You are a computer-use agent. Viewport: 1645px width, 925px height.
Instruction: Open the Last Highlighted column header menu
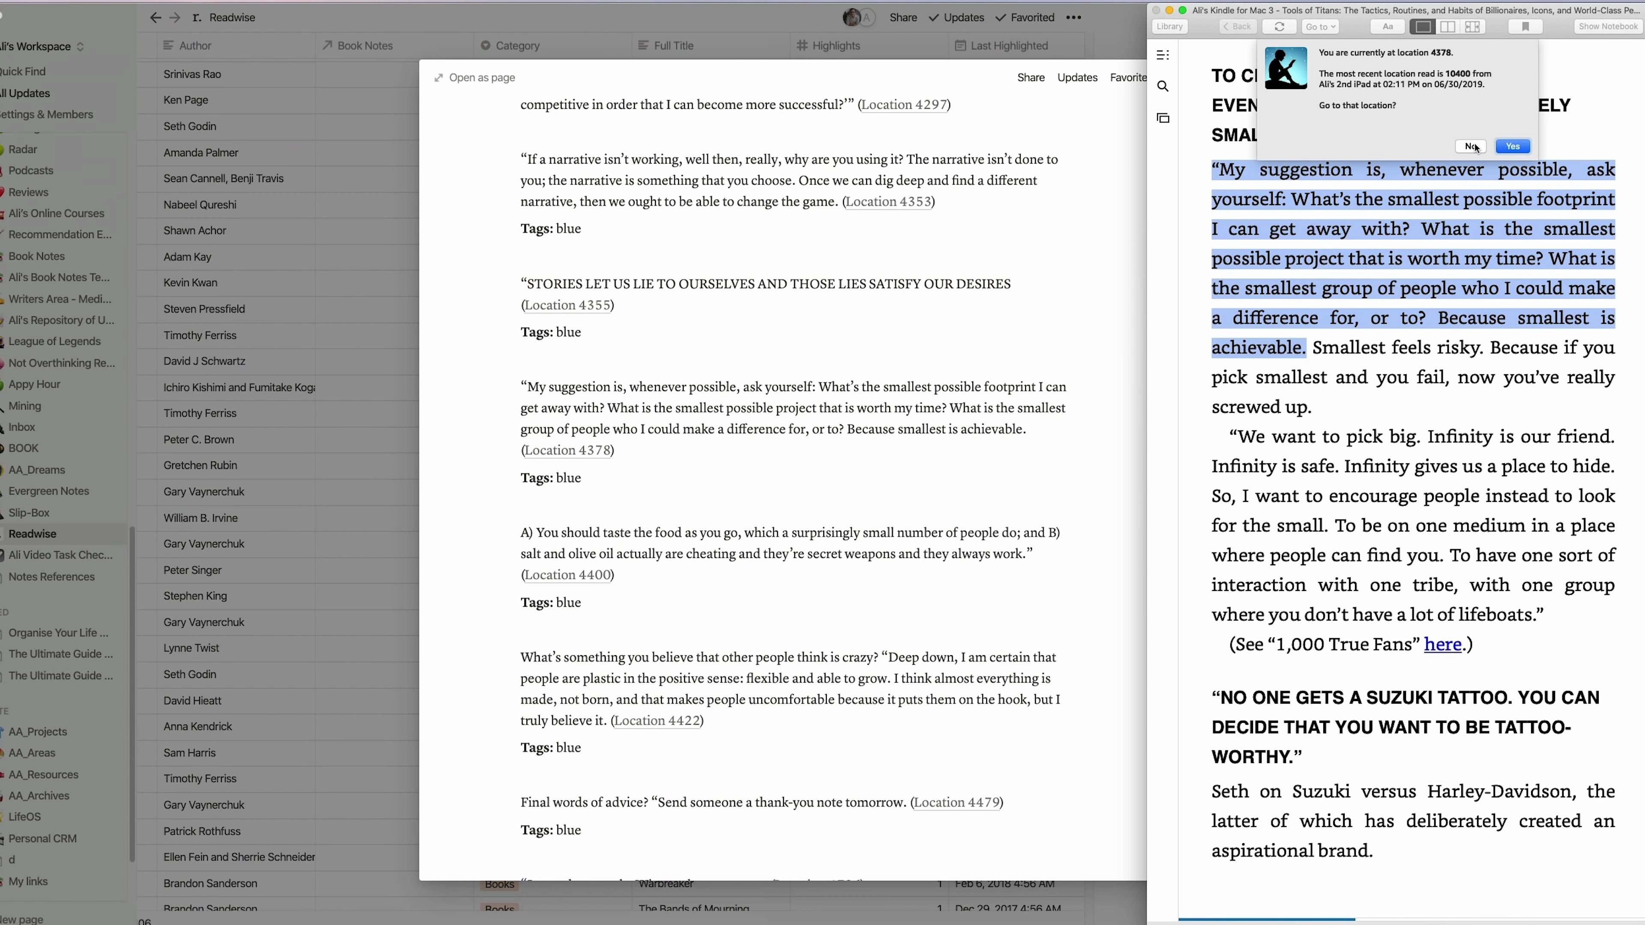(x=1017, y=45)
